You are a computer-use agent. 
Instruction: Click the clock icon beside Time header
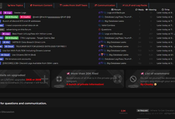coord(163,10)
